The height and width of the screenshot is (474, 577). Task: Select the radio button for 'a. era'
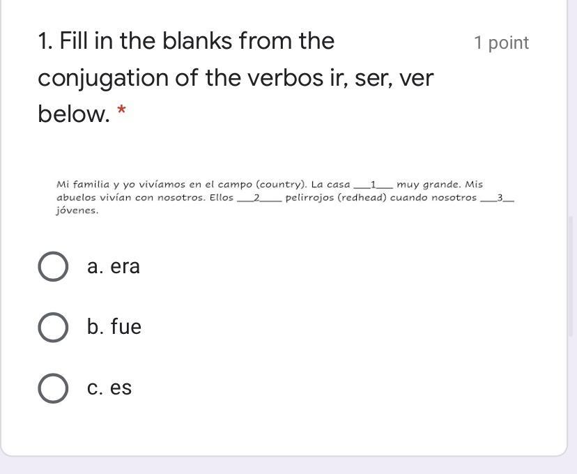(x=53, y=266)
